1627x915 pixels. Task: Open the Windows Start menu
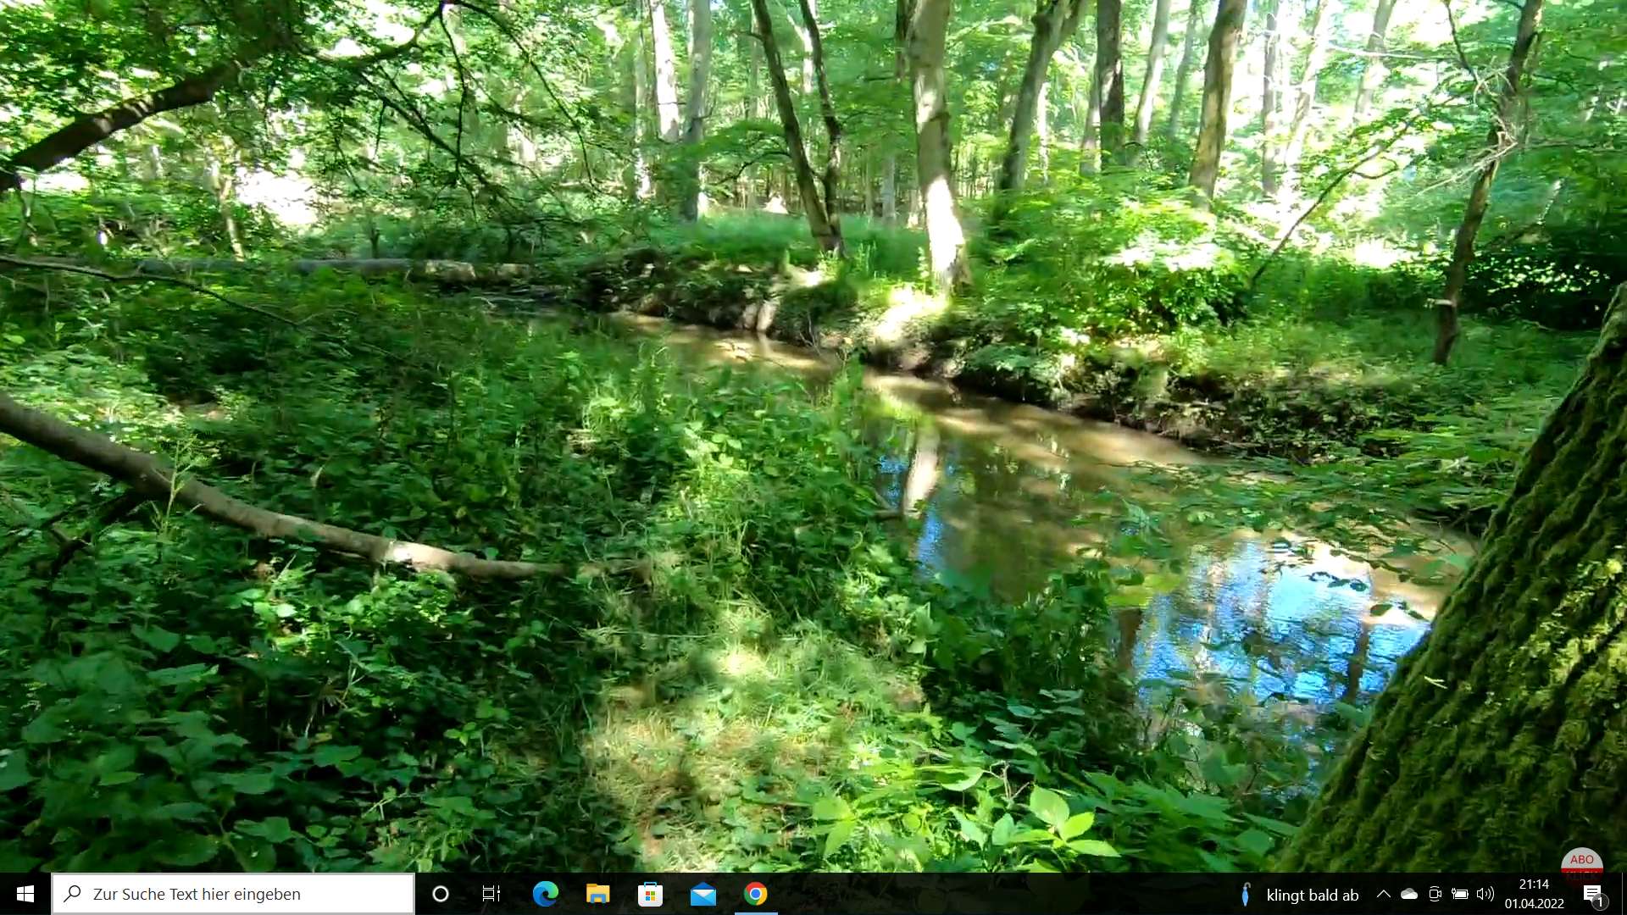[x=25, y=894]
